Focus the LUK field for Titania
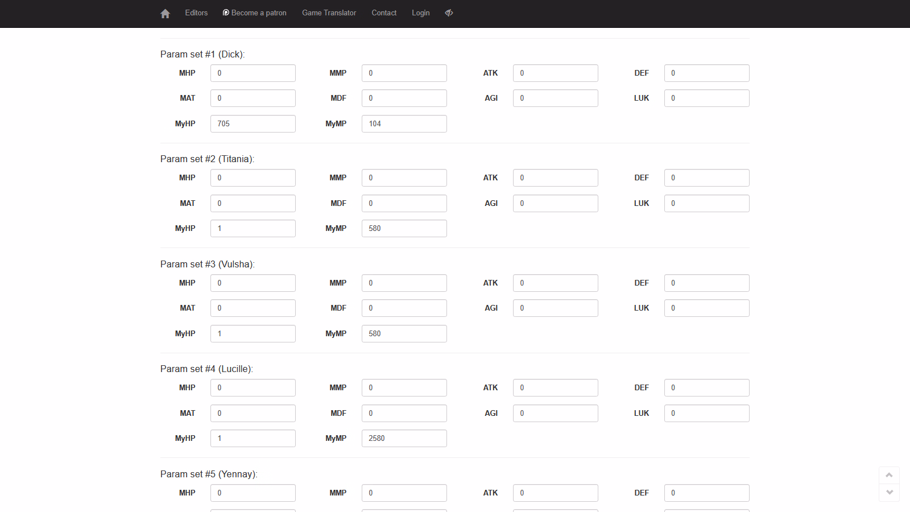 coord(707,203)
